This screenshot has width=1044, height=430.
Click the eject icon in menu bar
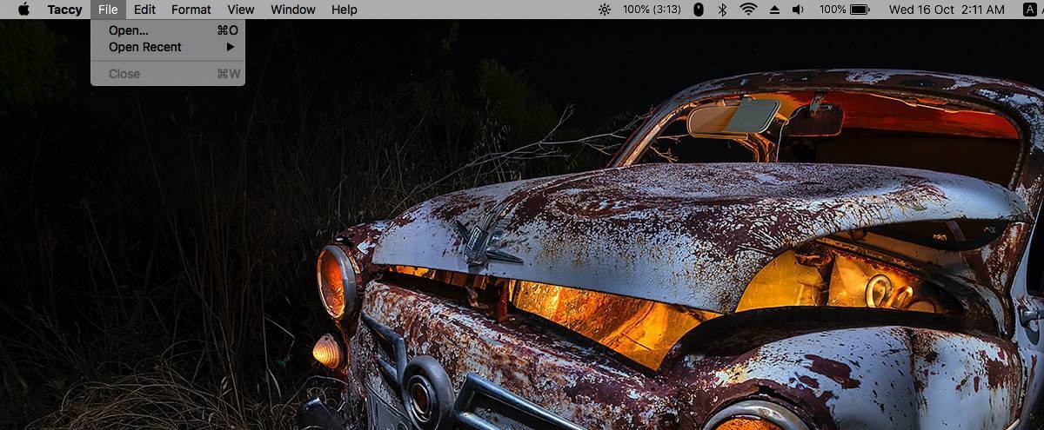[774, 10]
